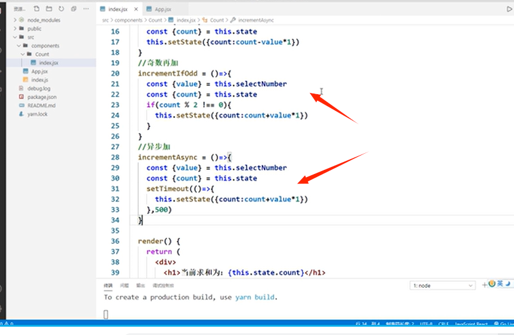Click the node_modules folder icon
The image size is (514, 335).
click(21, 20)
